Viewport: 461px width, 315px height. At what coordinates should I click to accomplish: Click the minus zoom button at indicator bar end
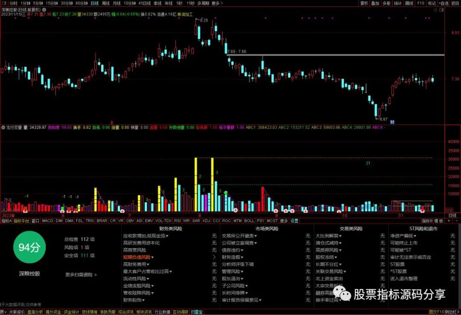(x=457, y=221)
